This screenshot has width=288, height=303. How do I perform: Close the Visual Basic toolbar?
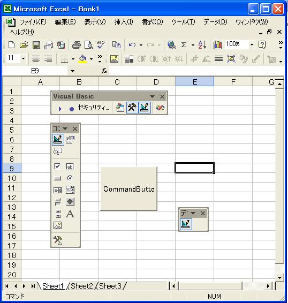[162, 96]
